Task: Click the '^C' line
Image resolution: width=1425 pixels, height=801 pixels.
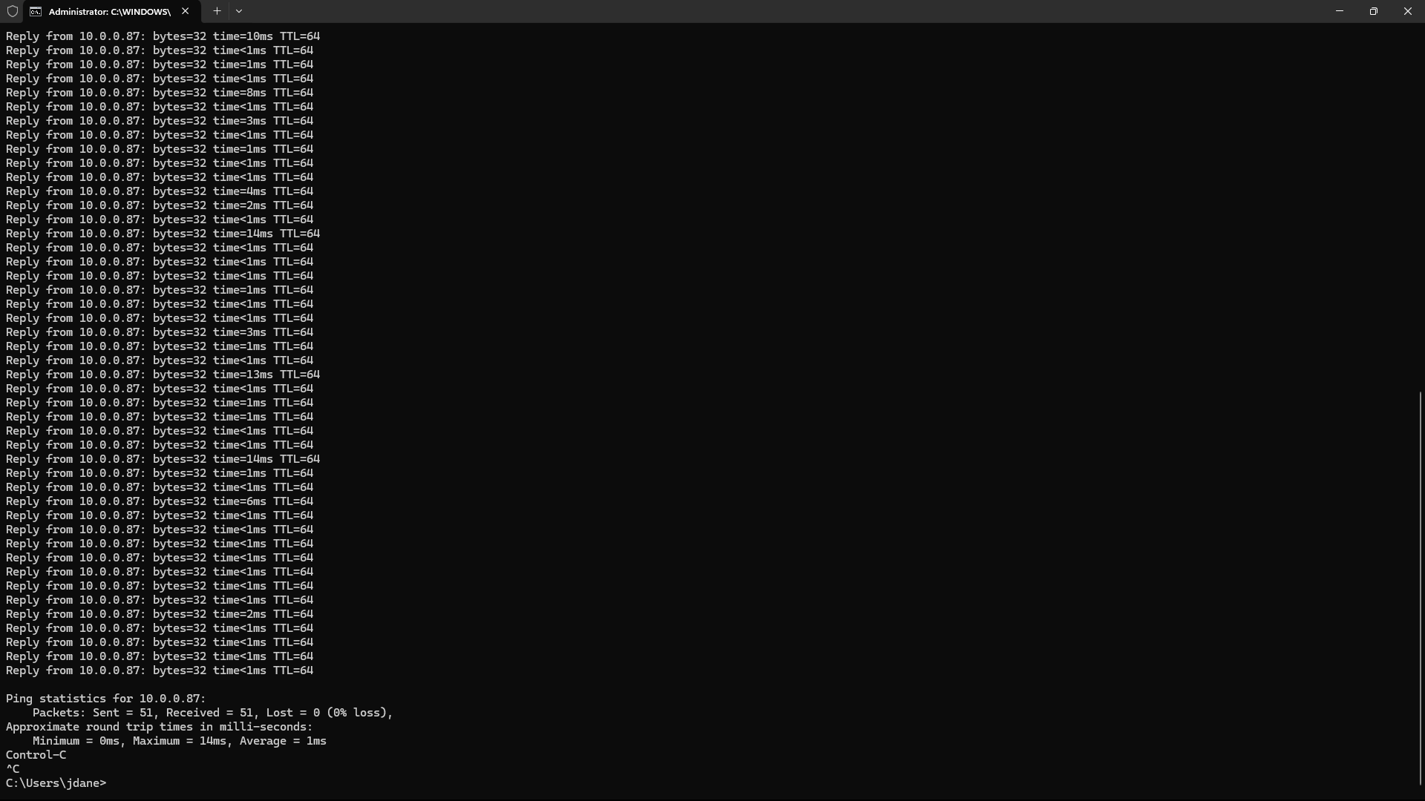Action: coord(13,769)
